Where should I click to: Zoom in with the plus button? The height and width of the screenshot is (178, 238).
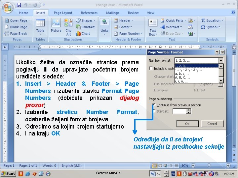[x=228, y=165]
